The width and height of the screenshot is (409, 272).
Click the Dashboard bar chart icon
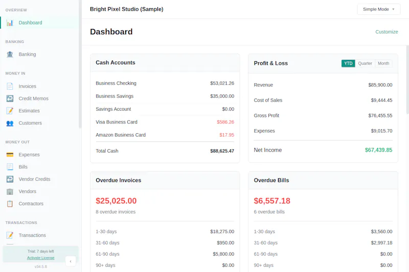coord(10,22)
